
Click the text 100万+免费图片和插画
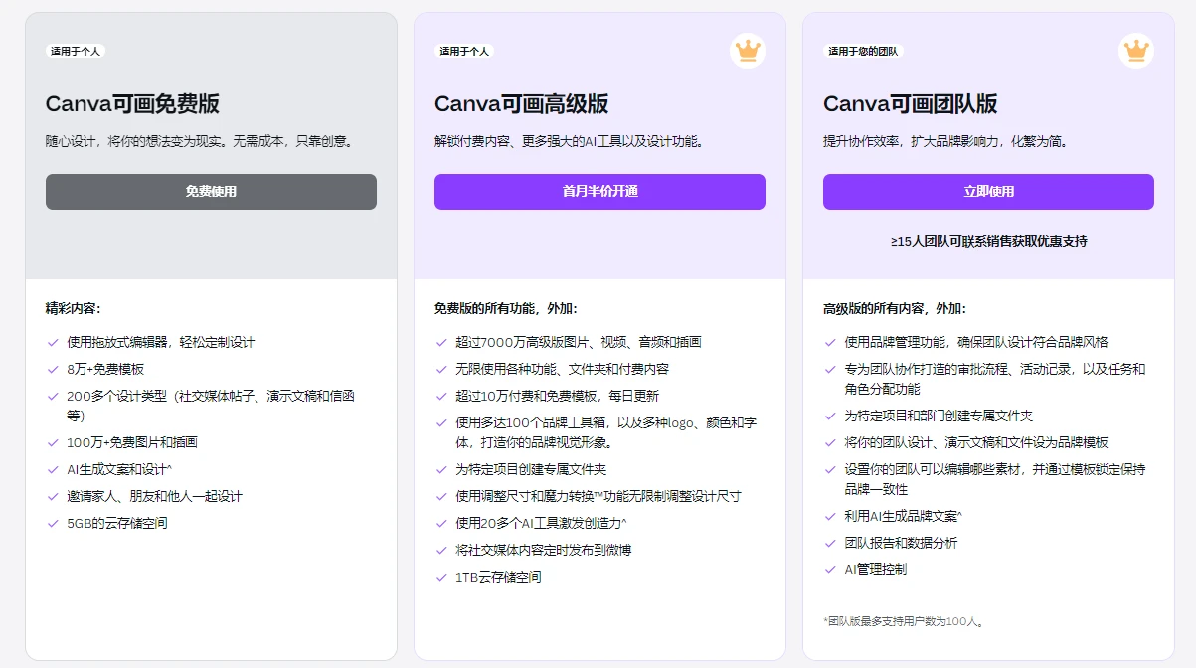click(132, 442)
